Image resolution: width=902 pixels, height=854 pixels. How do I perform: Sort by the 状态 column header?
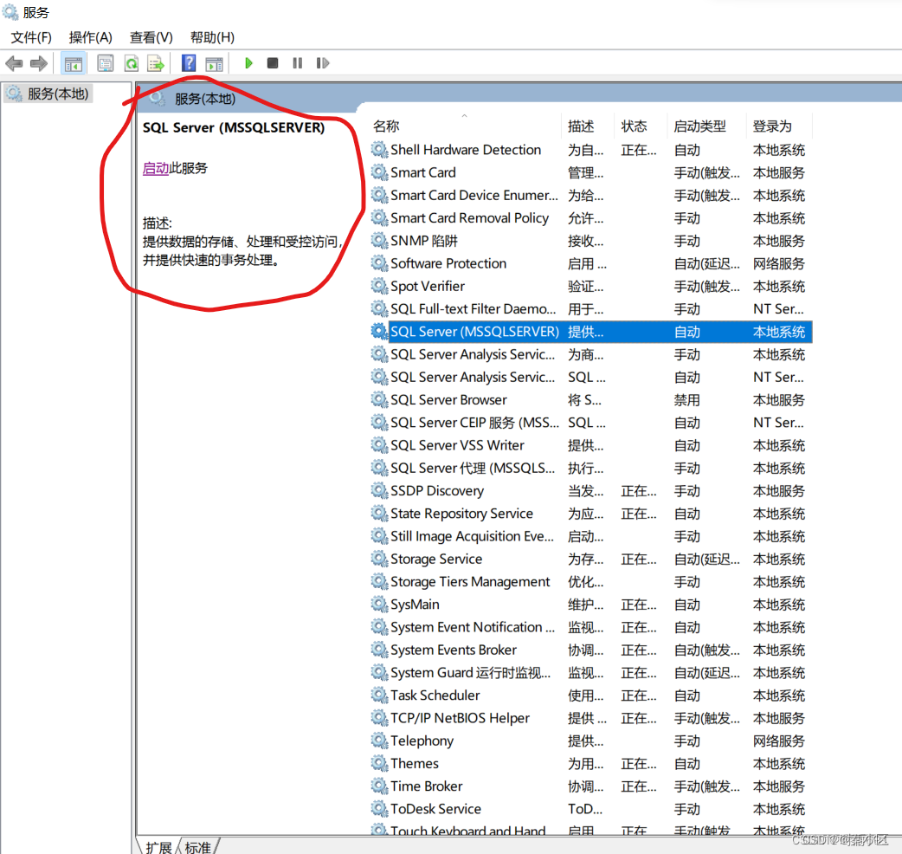coord(641,126)
